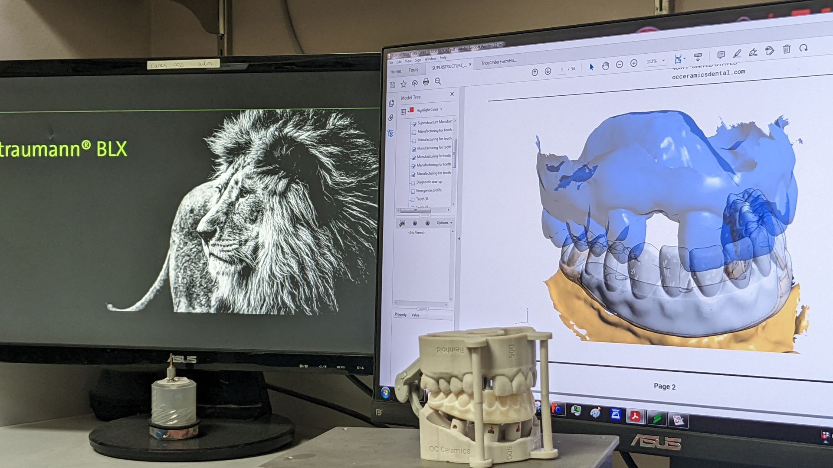Select the highlighter pen tool
Image resolution: width=833 pixels, height=468 pixels.
(x=737, y=54)
